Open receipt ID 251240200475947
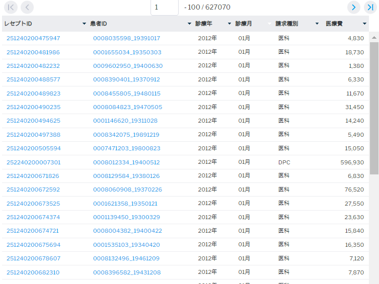Image resolution: width=379 pixels, height=284 pixels. point(33,38)
